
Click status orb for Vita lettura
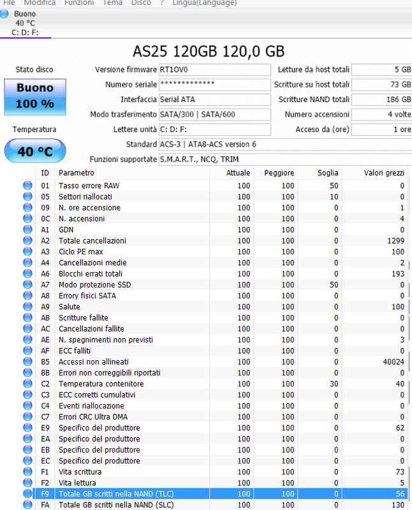tap(27, 483)
